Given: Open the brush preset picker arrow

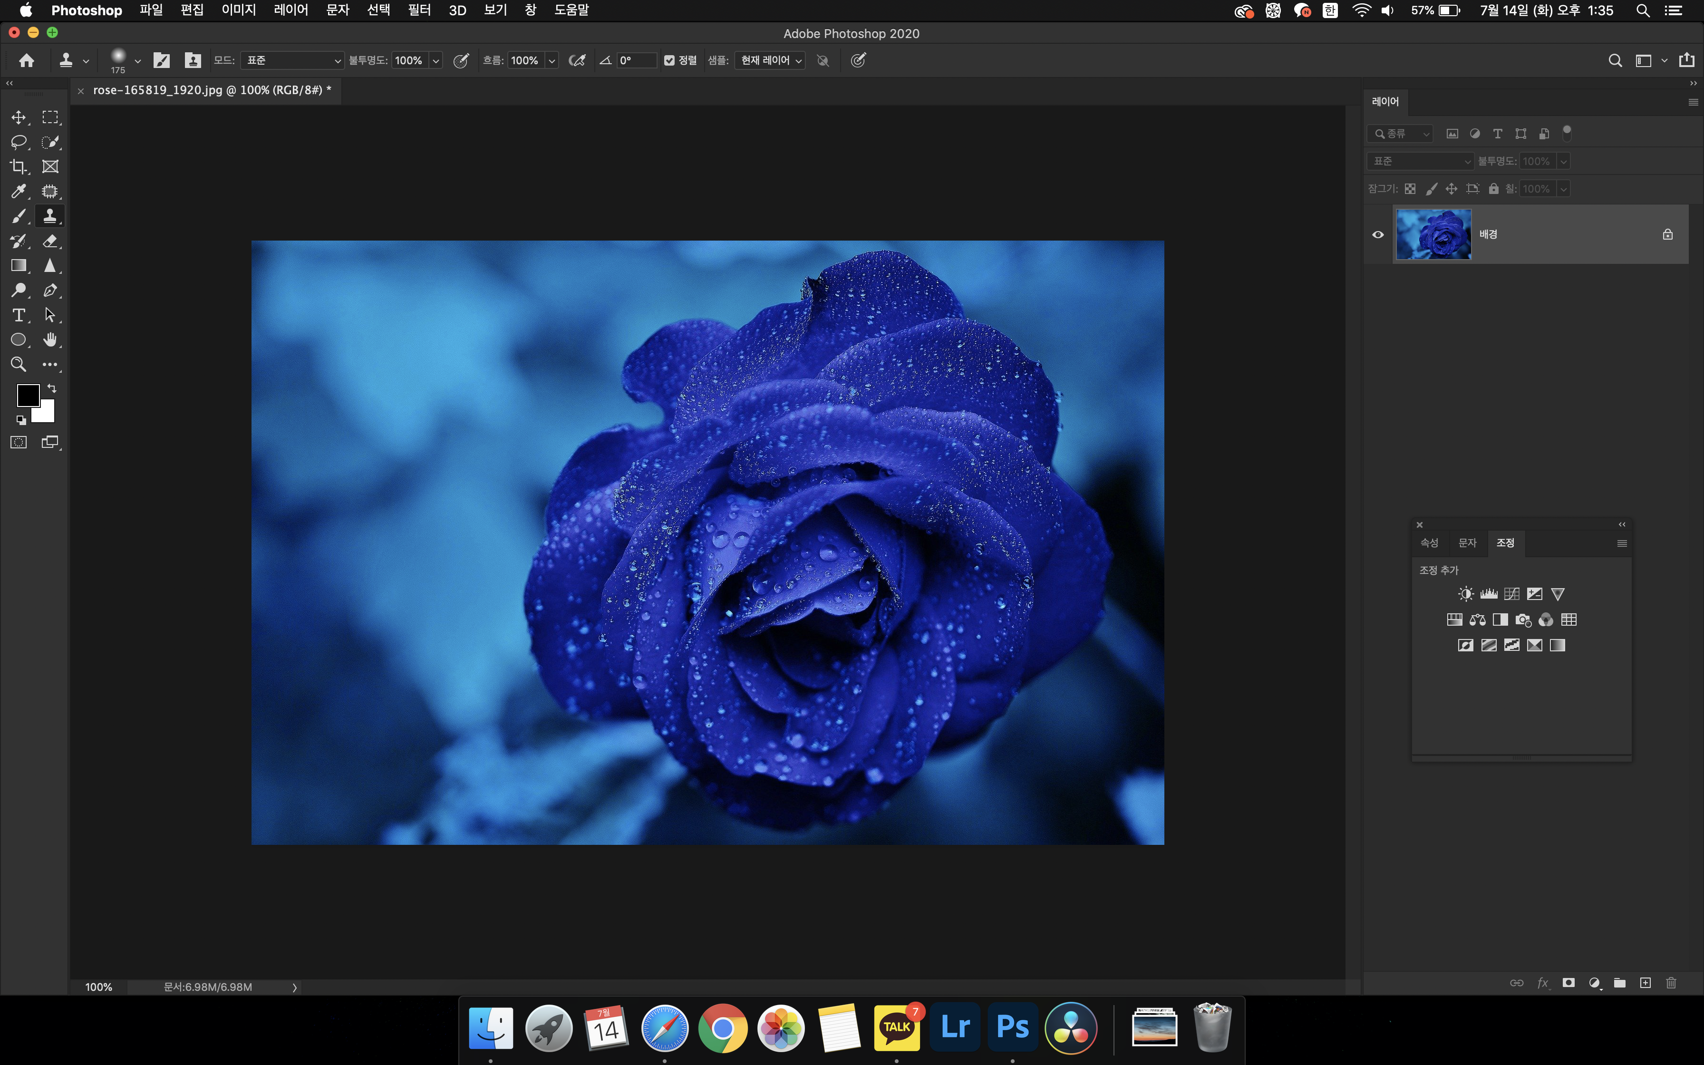Looking at the screenshot, I should pyautogui.click(x=137, y=61).
